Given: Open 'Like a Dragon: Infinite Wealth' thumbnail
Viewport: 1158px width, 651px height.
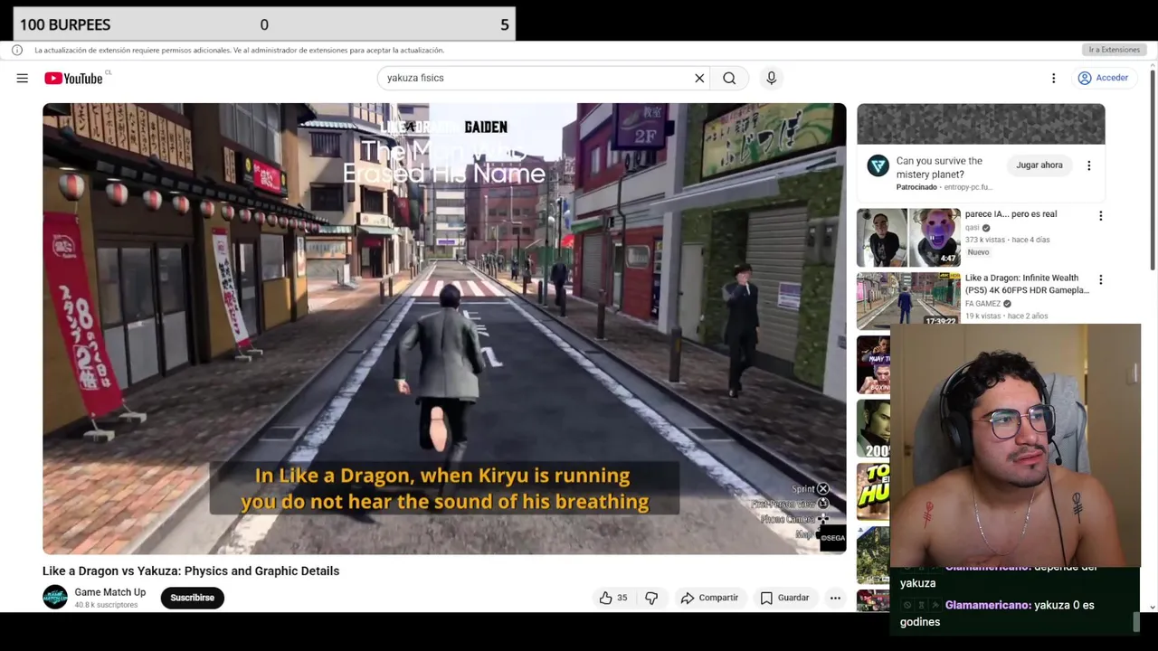Looking at the screenshot, I should tap(908, 299).
